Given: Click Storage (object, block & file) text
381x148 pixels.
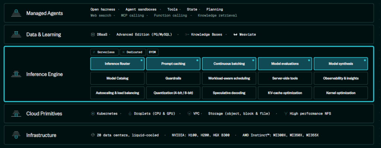Looking at the screenshot, I should [239, 113].
